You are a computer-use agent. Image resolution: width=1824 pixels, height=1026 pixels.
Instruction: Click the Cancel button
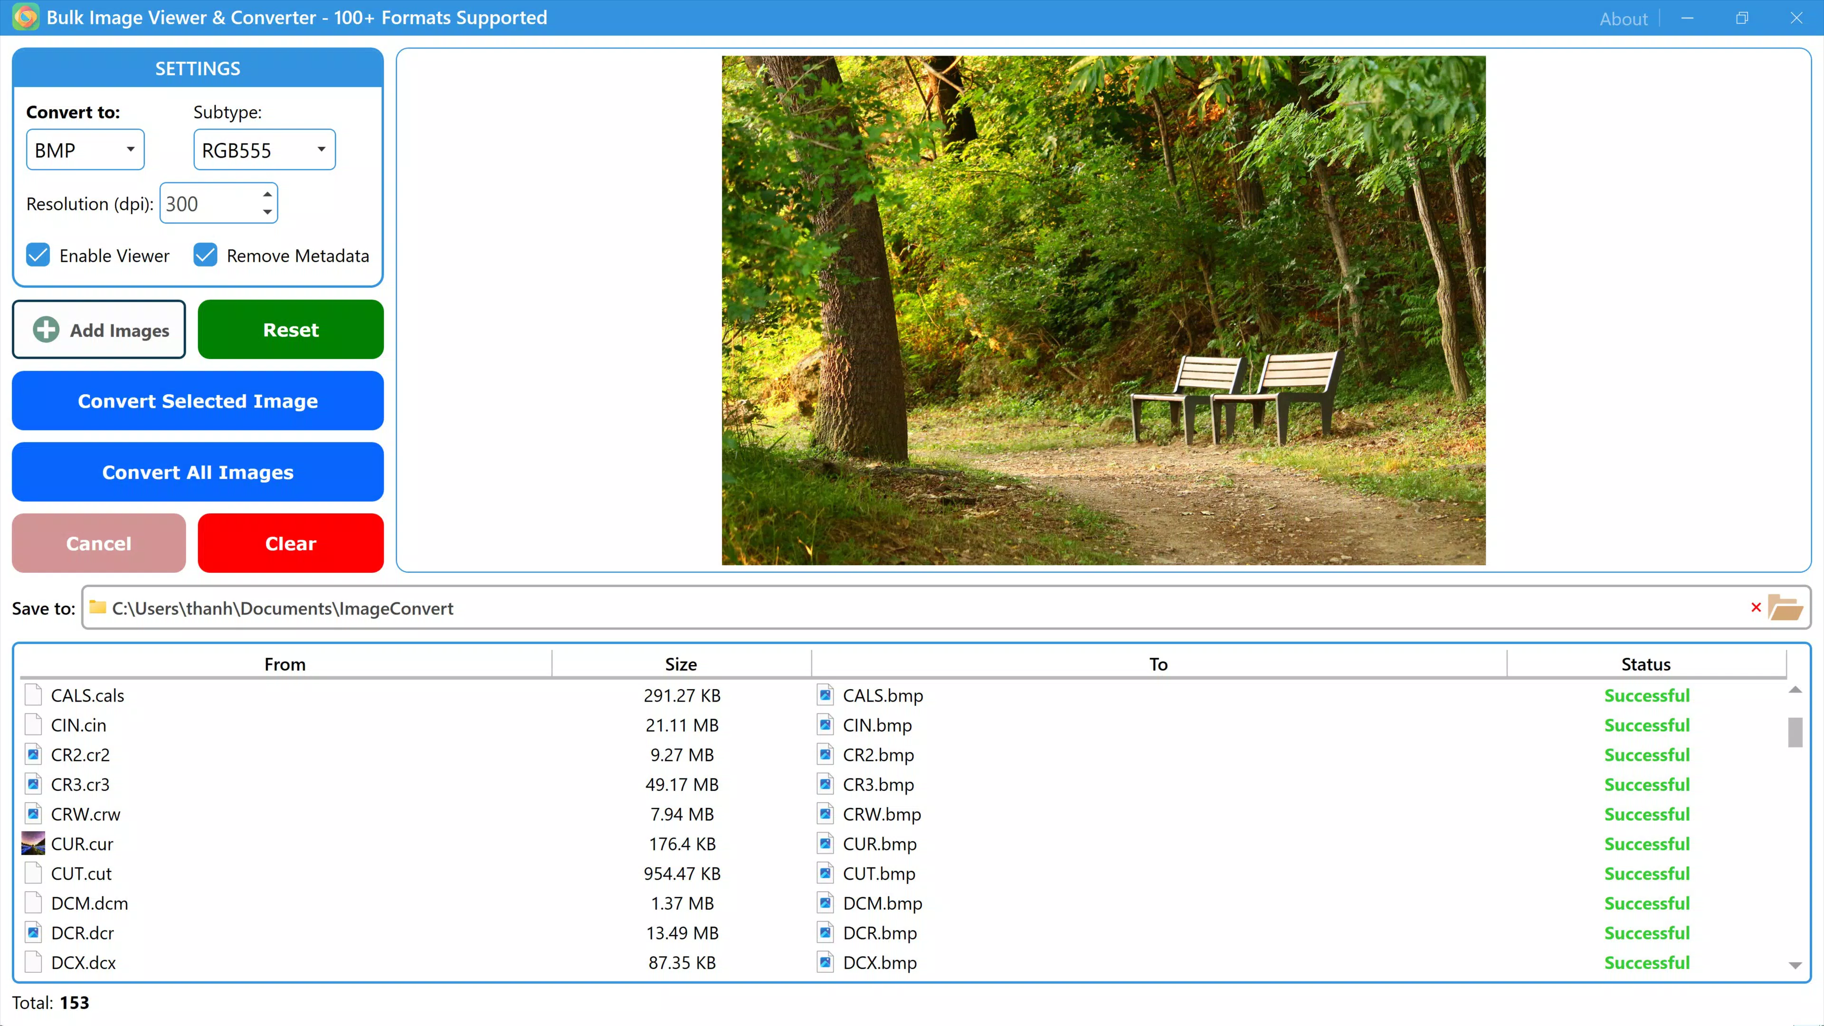(99, 543)
